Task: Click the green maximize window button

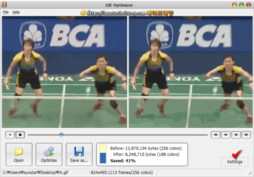Action: (241, 5)
